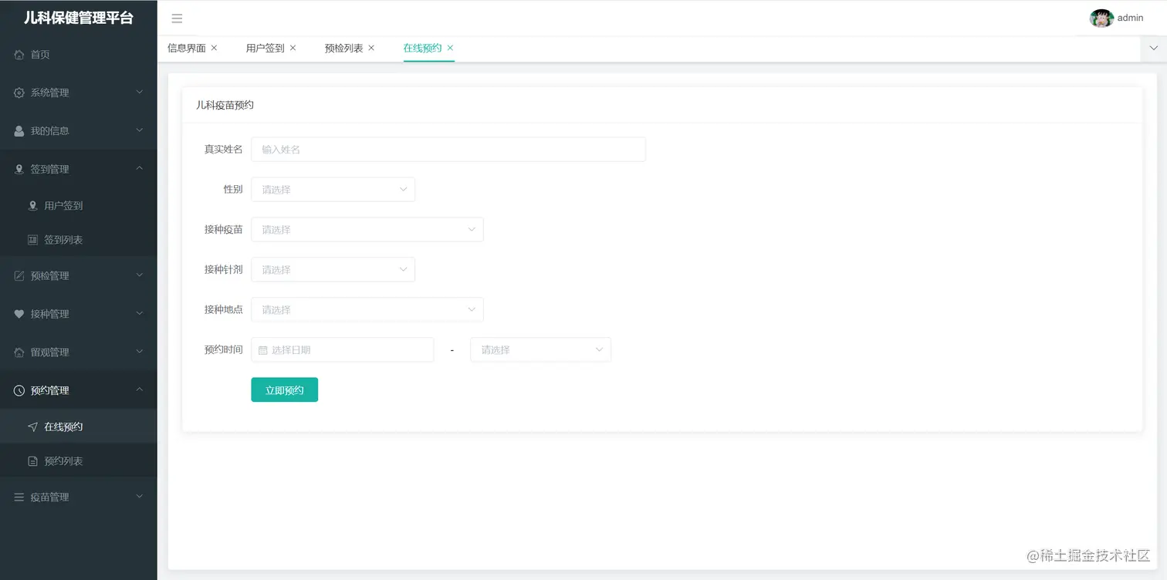Focus the 真实姓名 input field
Viewport: 1167px width, 580px height.
pyautogui.click(x=448, y=150)
